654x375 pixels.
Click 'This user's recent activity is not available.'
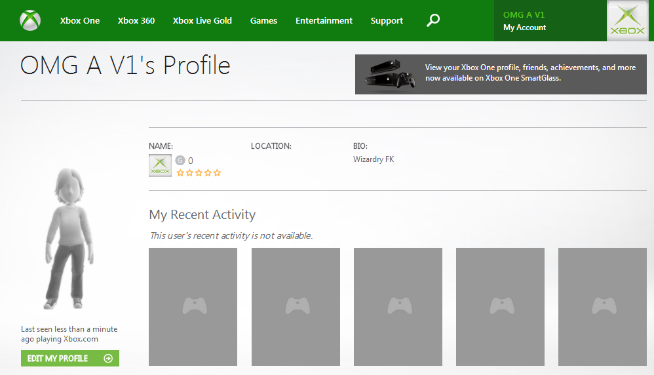pos(231,235)
